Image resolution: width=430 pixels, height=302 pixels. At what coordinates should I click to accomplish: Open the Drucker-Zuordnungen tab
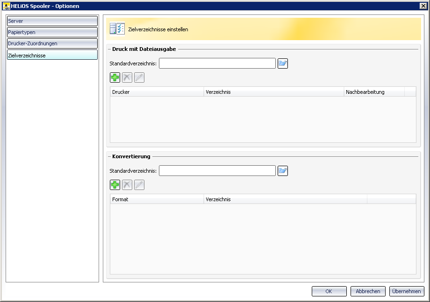52,43
